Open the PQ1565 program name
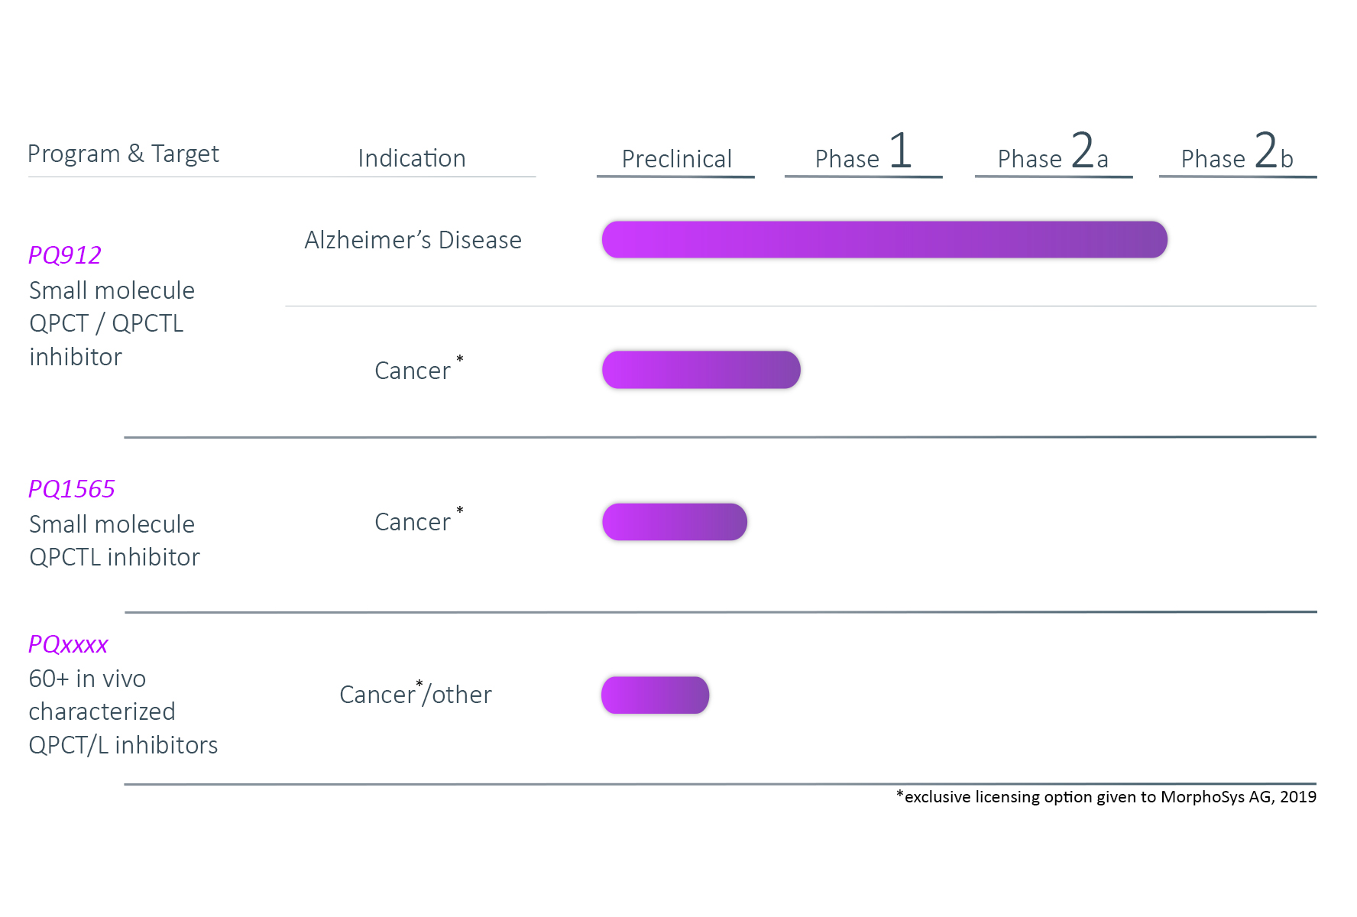The height and width of the screenshot is (917, 1357). click(x=72, y=489)
